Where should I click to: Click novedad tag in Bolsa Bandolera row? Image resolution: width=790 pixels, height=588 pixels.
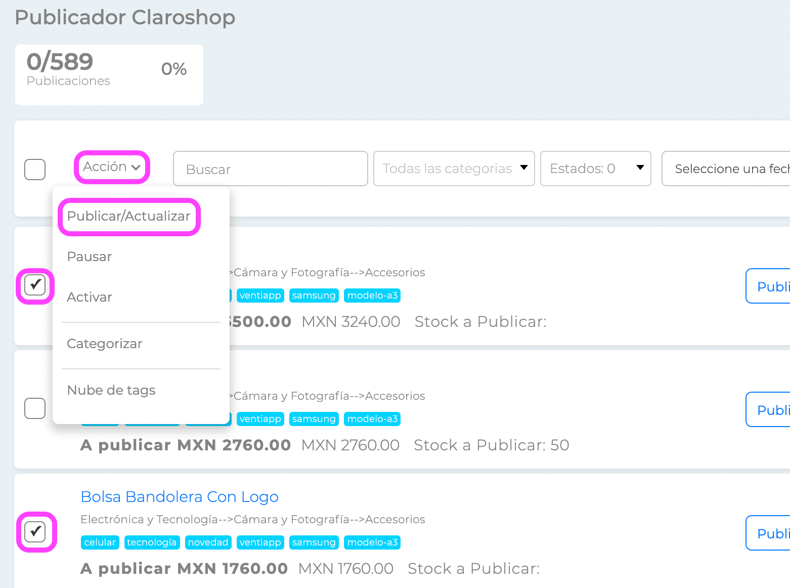tap(208, 542)
